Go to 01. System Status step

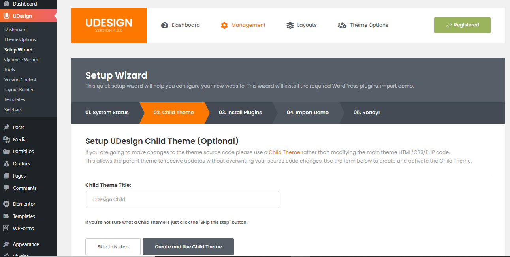click(107, 113)
